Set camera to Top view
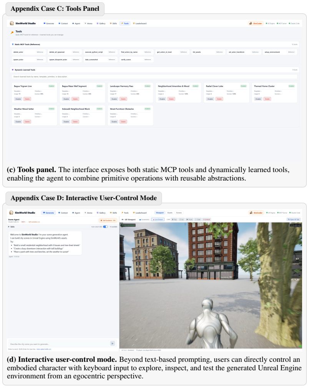 [x=174, y=219]
